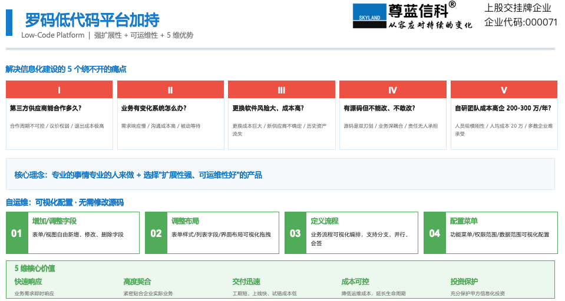Click the heading 解决信息化建设的 5 个绕不开的痛点
The width and height of the screenshot is (565, 301).
click(66, 69)
